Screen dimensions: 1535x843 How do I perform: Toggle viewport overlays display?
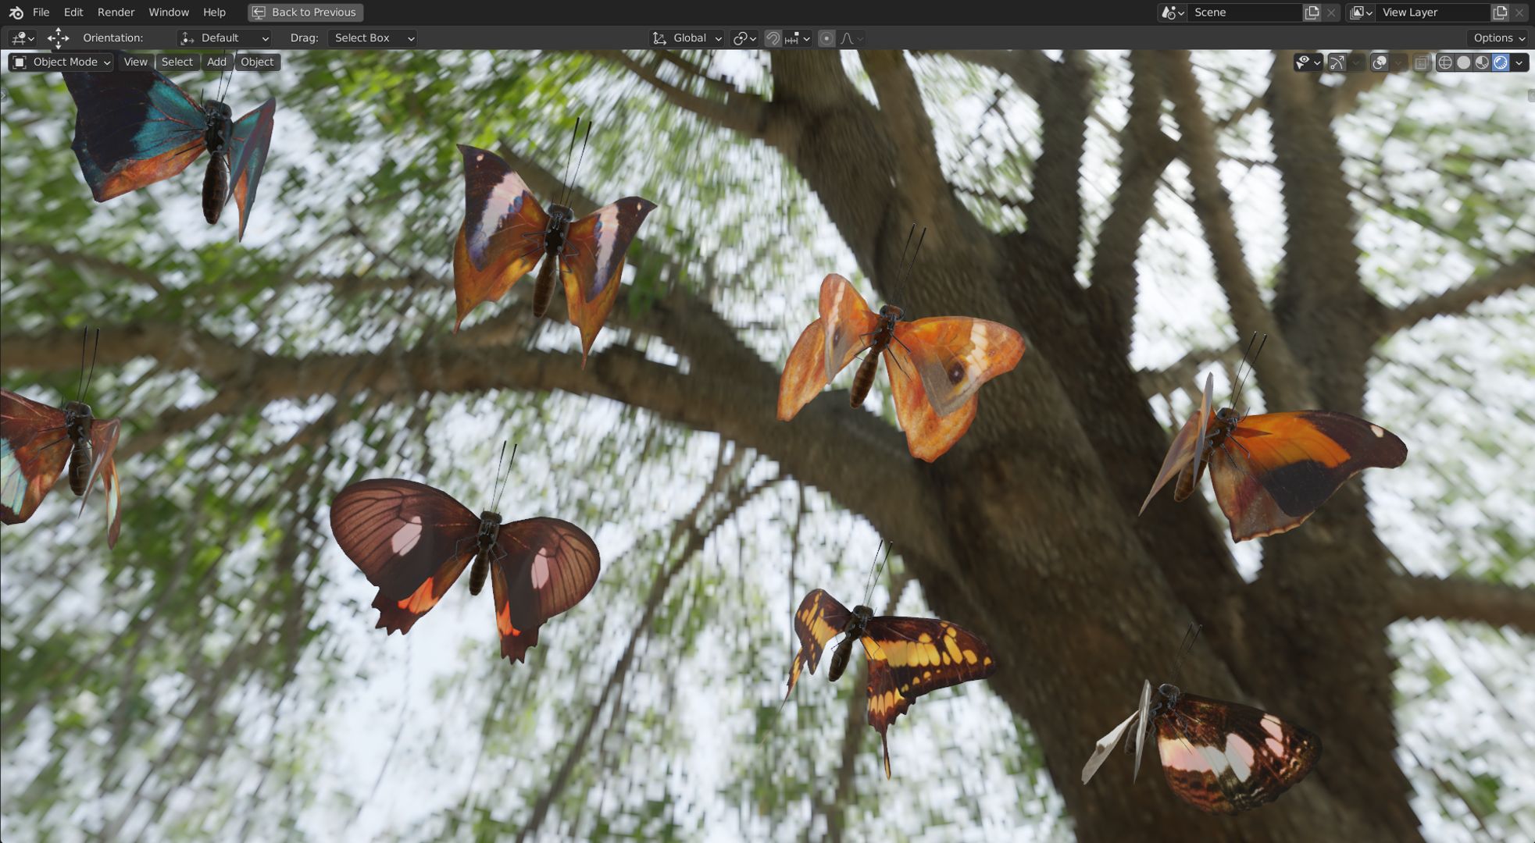[x=1380, y=62]
